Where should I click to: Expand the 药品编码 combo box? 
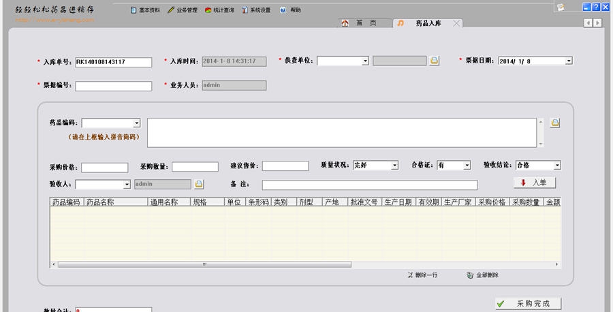pyautogui.click(x=136, y=123)
